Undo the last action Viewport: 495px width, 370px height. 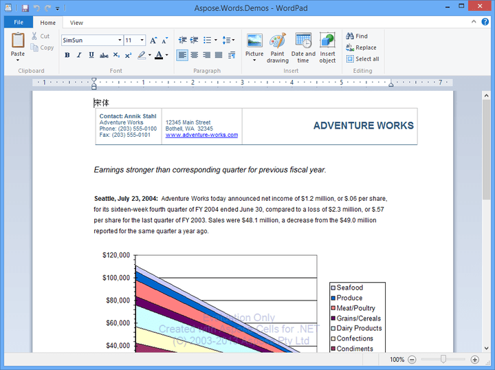[36, 8]
